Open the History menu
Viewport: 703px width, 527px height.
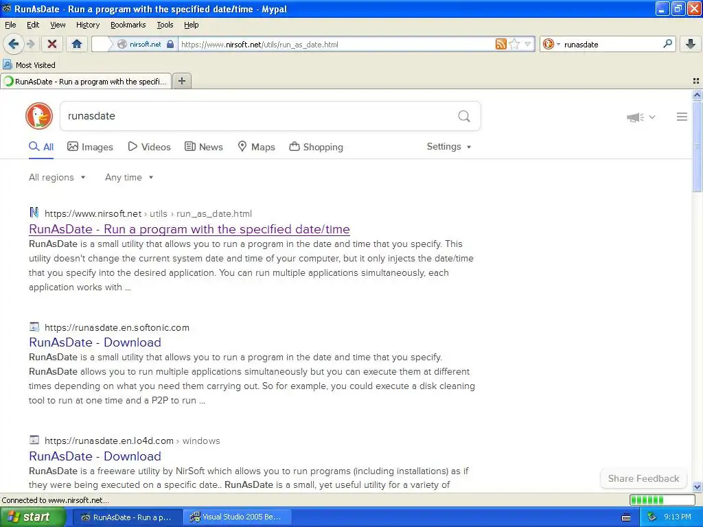coord(87,25)
